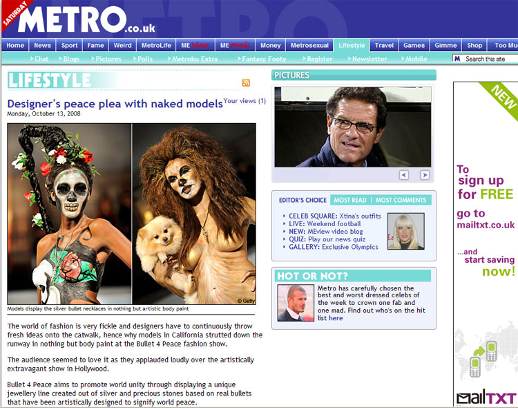Click the Hot or Not celebrity thumbnail
The image size is (518, 408).
click(296, 303)
